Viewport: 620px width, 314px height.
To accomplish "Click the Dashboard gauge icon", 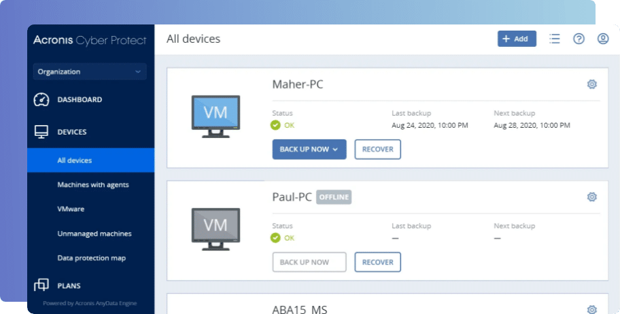I will click(x=41, y=100).
